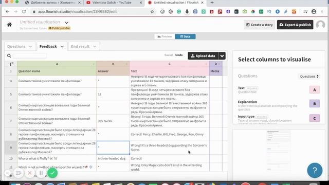The height and width of the screenshot is (185, 329).
Task: Click Create a story button
Action: coord(259,25)
